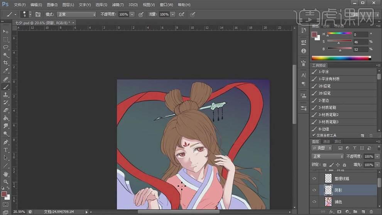This screenshot has height=215, width=382.
Task: Select the Magic Wand tool
Action: 6,55
